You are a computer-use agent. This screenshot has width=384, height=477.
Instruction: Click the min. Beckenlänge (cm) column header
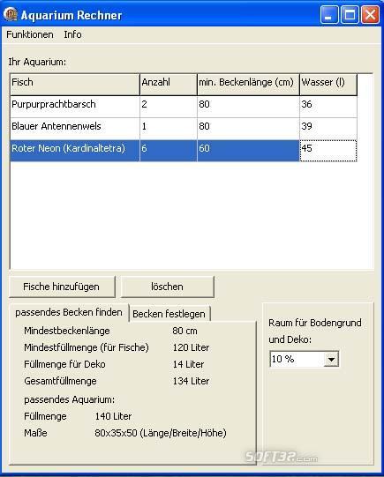coord(248,85)
